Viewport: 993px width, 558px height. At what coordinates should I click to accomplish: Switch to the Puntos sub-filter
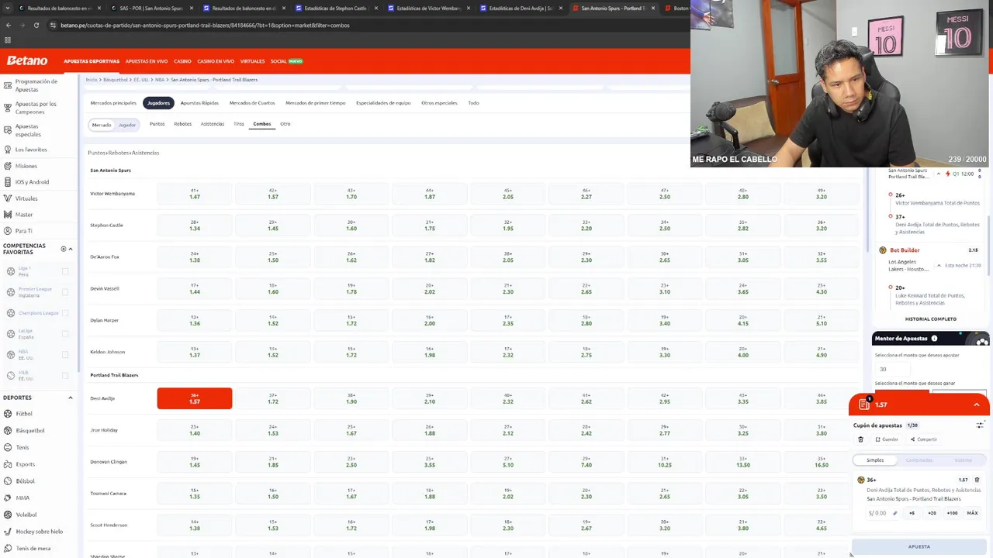(157, 124)
